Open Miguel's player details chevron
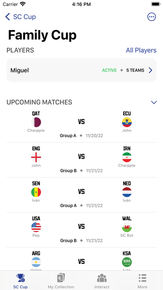Screen dimensions: 163x290 pos(151,70)
